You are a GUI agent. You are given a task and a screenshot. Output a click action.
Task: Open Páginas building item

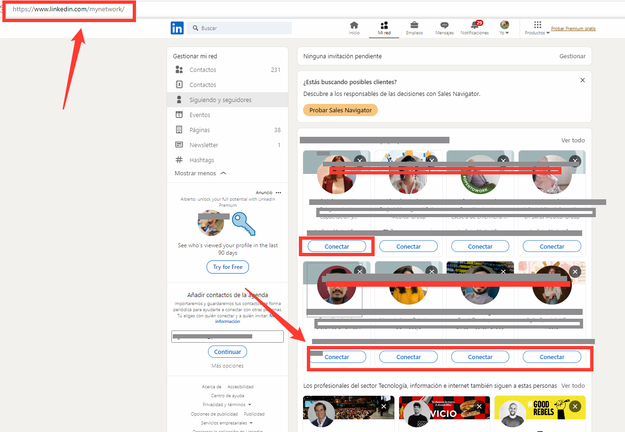click(x=228, y=130)
